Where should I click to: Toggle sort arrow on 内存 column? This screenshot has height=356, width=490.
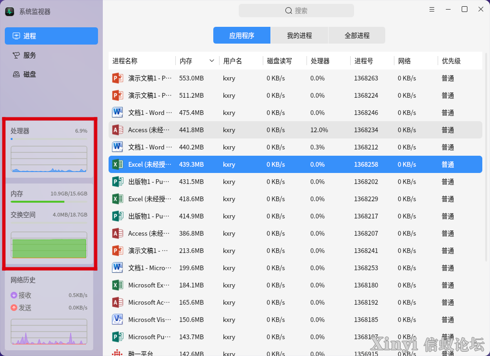click(211, 61)
